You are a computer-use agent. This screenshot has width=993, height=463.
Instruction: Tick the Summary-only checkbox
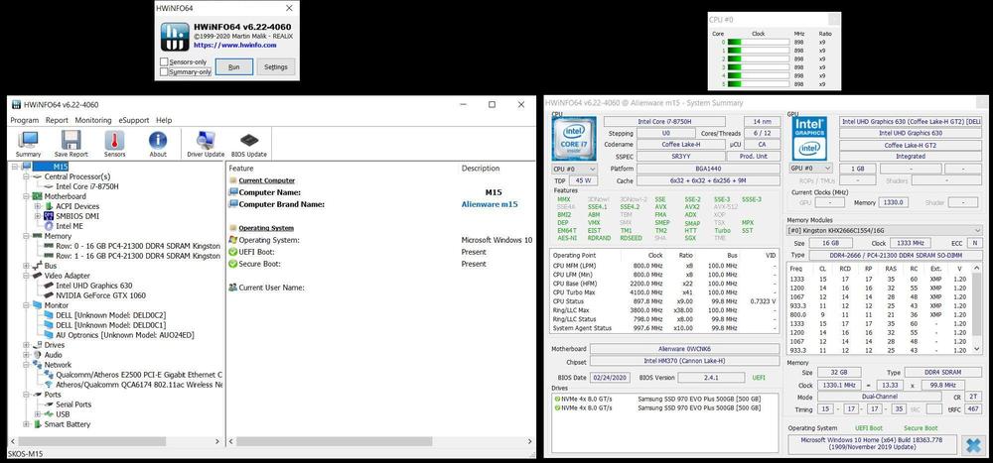(x=164, y=71)
